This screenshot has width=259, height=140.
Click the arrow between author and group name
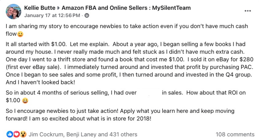coord(58,8)
